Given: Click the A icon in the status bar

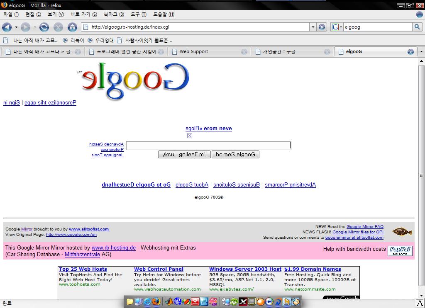Looking at the screenshot, I should pos(420,303).
